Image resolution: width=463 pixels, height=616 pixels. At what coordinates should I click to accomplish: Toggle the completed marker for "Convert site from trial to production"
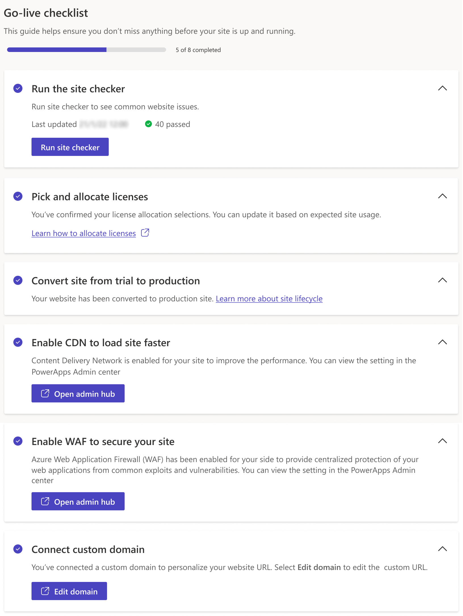pyautogui.click(x=18, y=280)
